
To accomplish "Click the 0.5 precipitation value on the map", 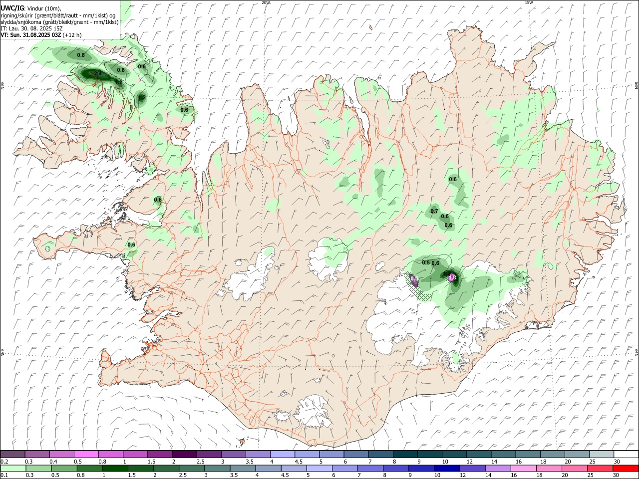I will point(426,262).
